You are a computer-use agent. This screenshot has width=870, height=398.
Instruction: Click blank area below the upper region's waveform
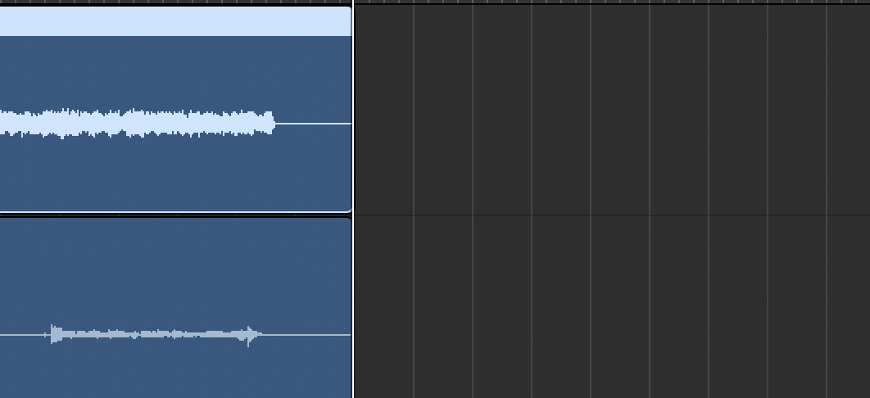click(x=175, y=174)
